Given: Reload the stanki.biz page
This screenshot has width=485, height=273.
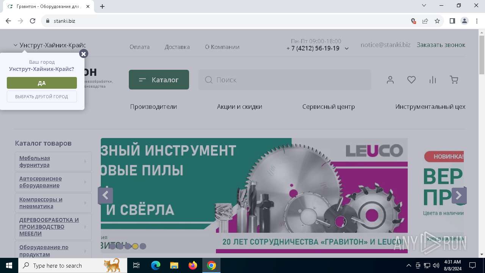Looking at the screenshot, I should pos(33,21).
